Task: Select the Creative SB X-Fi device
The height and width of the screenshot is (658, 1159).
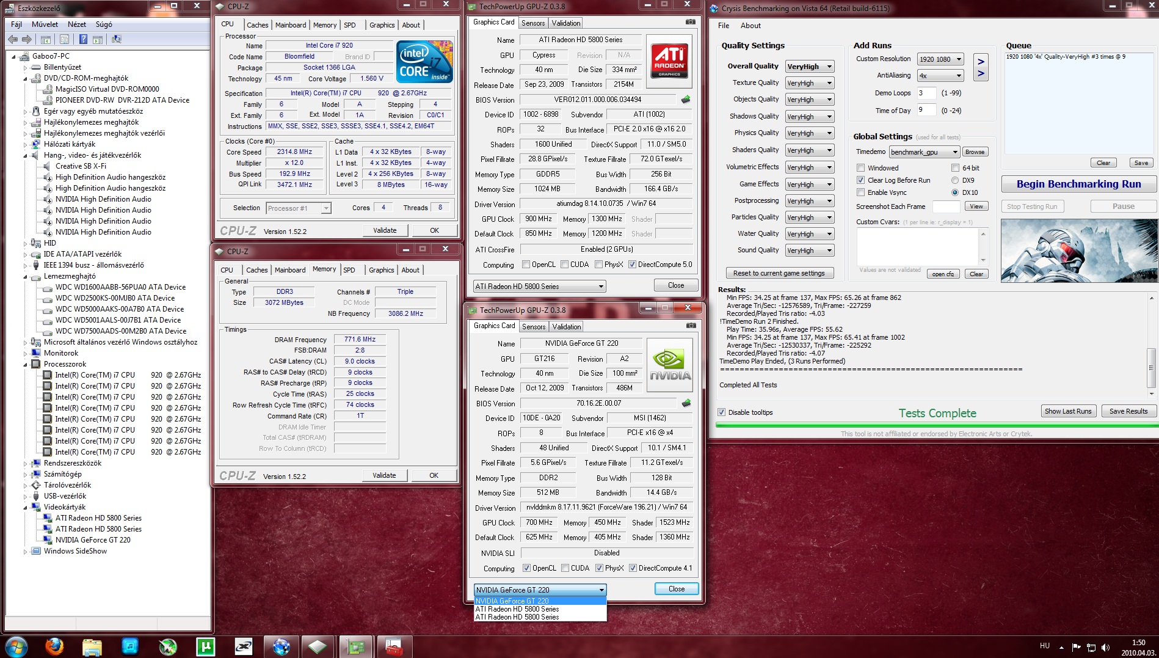Action: (x=81, y=166)
